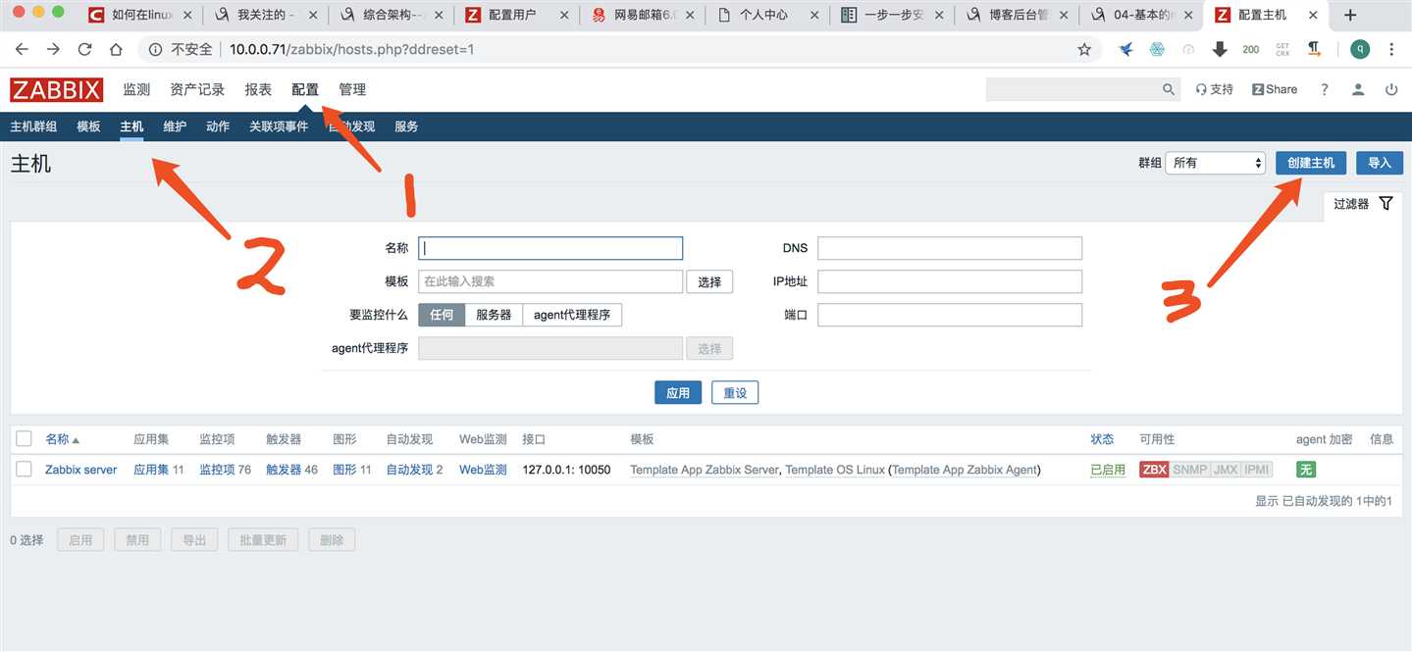Go to the 服务 submenu
The width and height of the screenshot is (1412, 652).
(406, 126)
